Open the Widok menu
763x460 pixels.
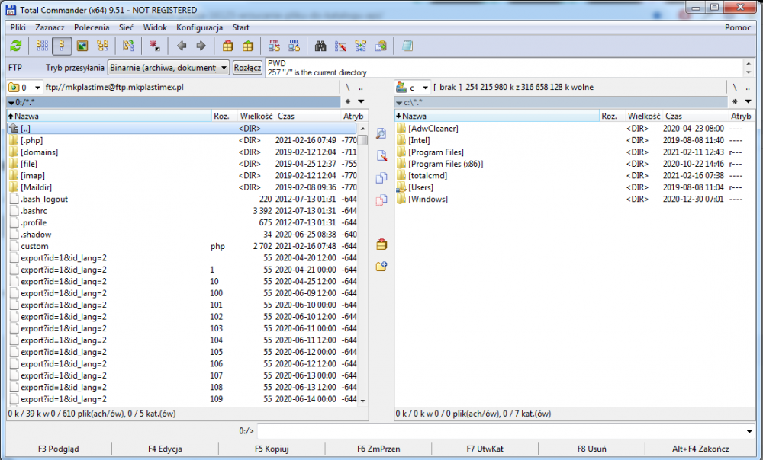click(155, 27)
